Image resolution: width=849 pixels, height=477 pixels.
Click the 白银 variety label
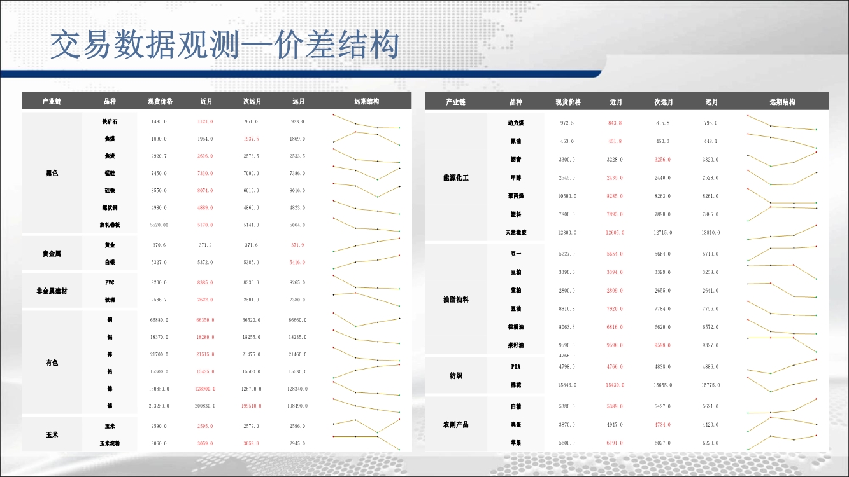click(110, 261)
